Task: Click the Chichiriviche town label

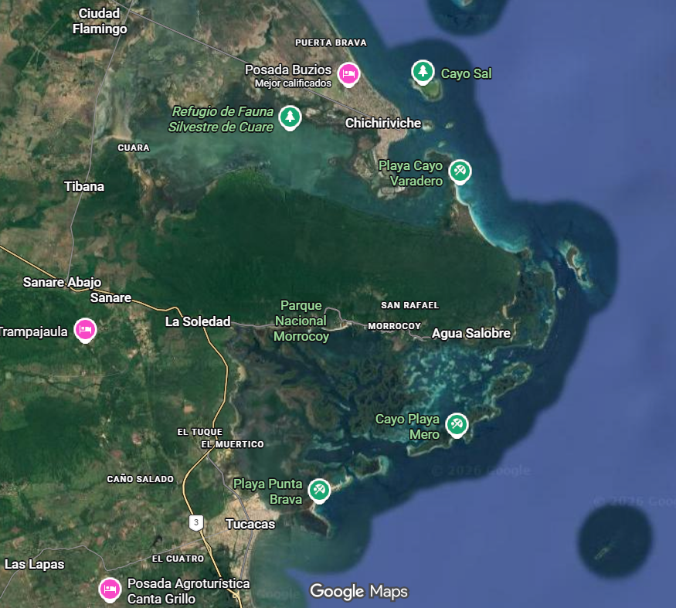Action: tap(383, 123)
